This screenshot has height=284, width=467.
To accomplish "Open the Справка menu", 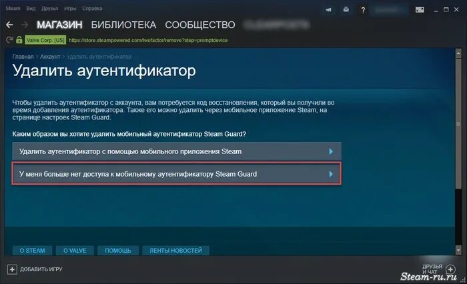I will click(92, 9).
